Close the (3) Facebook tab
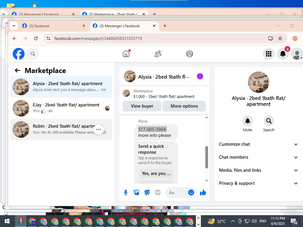 pos(84,26)
